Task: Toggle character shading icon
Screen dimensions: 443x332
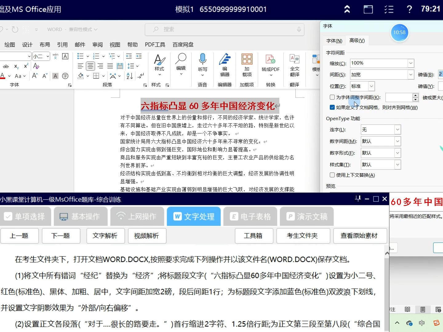Action: [55, 76]
